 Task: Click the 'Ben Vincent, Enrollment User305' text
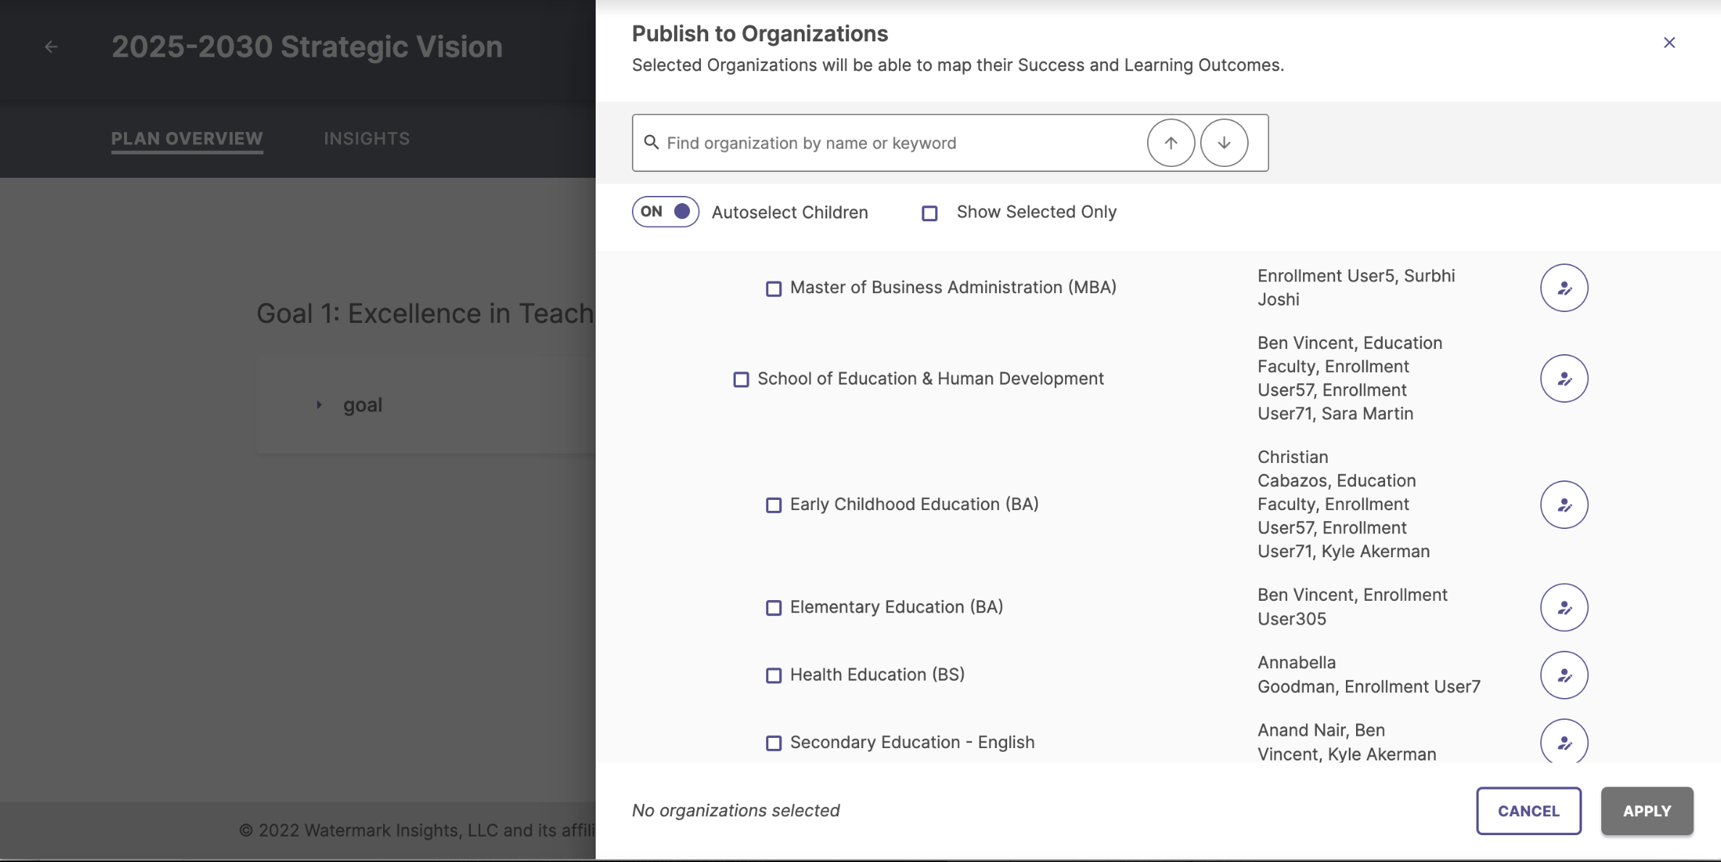1352,607
